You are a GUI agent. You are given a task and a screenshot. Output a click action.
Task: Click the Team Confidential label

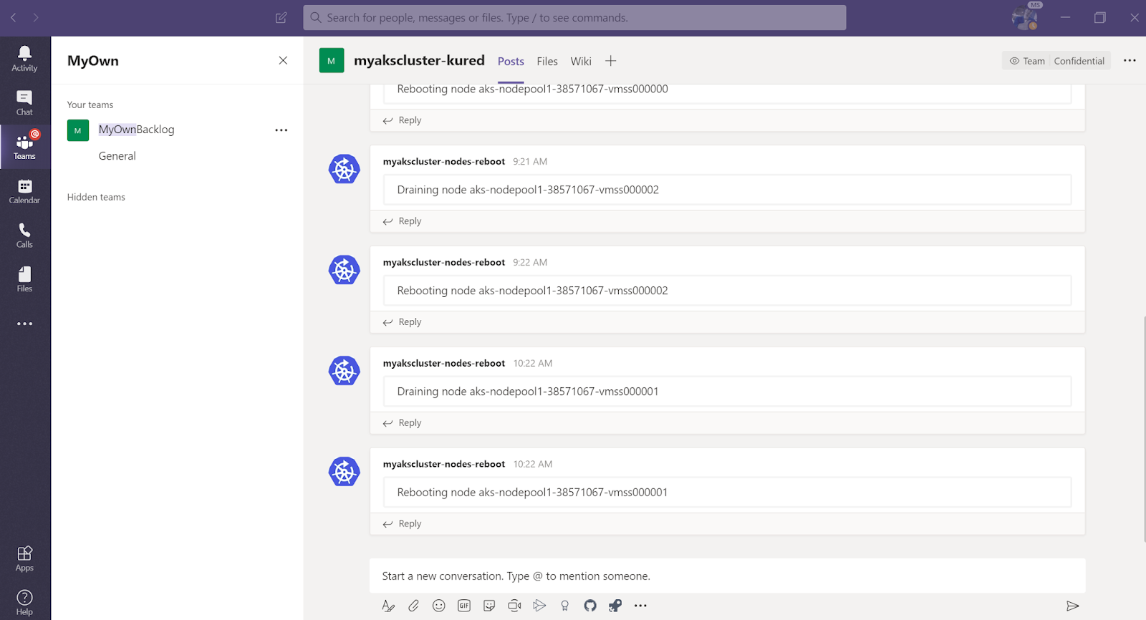pyautogui.click(x=1056, y=61)
